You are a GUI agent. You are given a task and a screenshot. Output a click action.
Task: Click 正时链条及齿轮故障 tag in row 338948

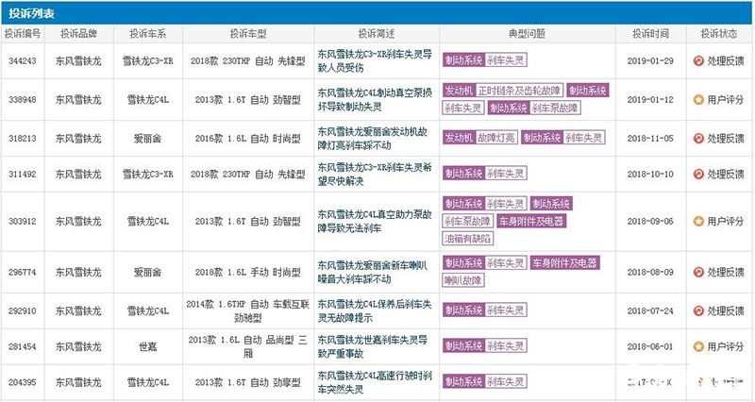click(519, 91)
